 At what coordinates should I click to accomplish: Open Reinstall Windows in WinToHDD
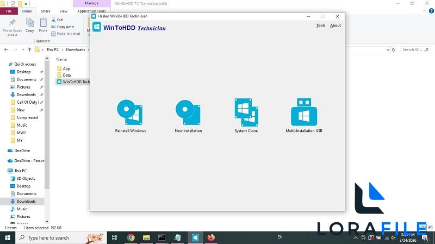130,116
